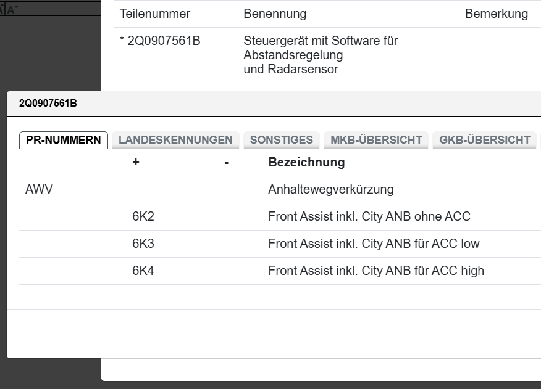Click the Teilenummer column header
The image size is (541, 389).
point(155,14)
